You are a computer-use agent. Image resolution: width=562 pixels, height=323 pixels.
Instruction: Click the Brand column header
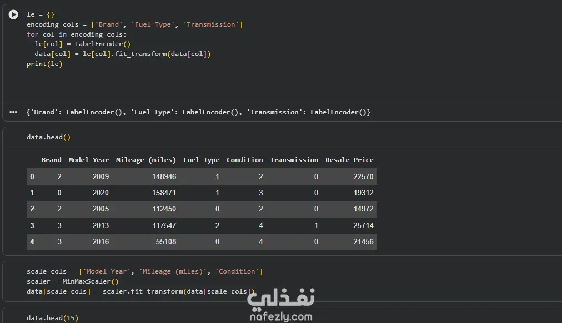pyautogui.click(x=51, y=160)
